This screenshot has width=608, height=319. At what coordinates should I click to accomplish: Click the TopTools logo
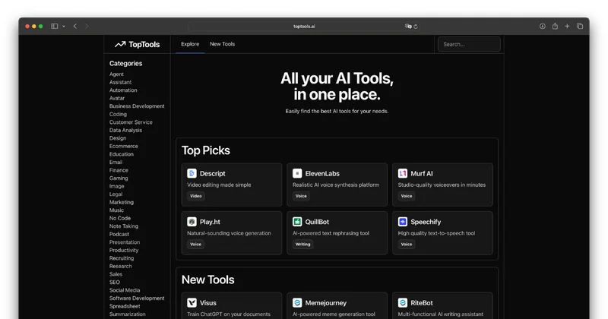click(138, 45)
